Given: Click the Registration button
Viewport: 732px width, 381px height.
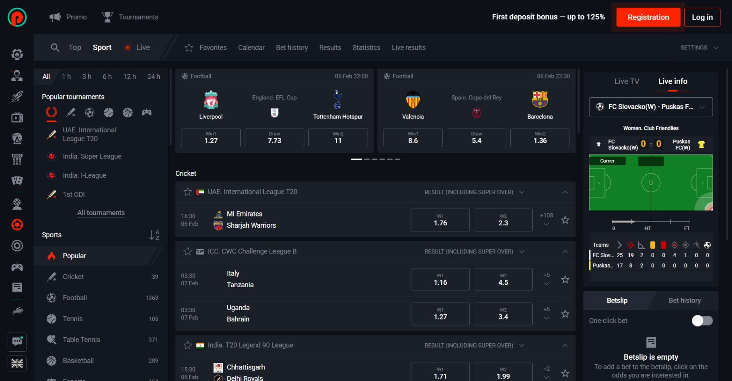Looking at the screenshot, I should point(648,17).
